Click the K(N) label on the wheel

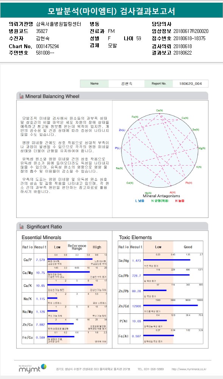(199, 167)
